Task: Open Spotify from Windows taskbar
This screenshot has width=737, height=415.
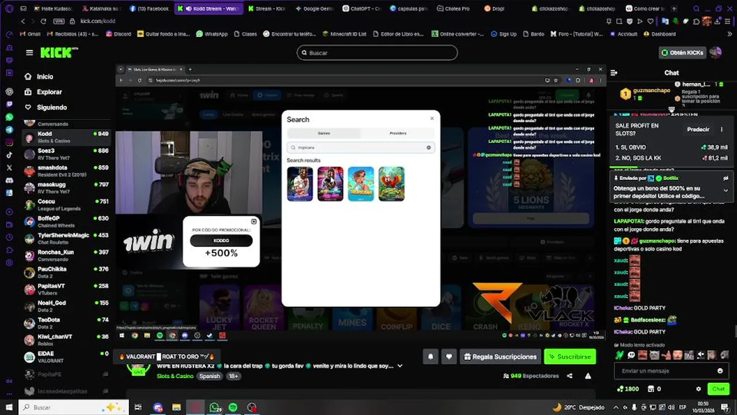Action: click(x=233, y=408)
